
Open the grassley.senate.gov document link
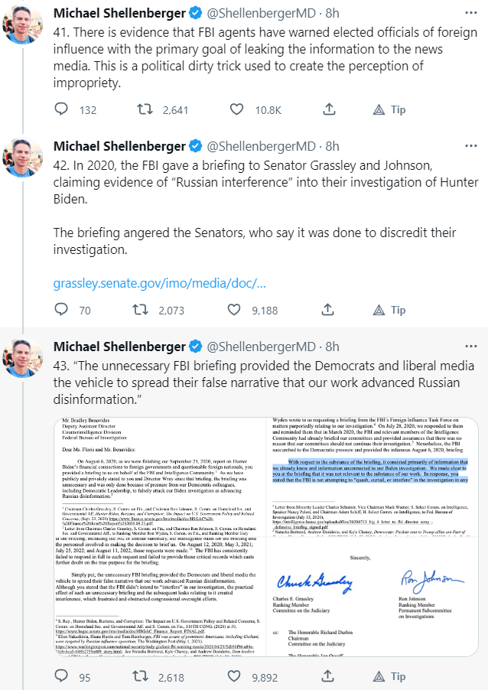[x=159, y=283]
